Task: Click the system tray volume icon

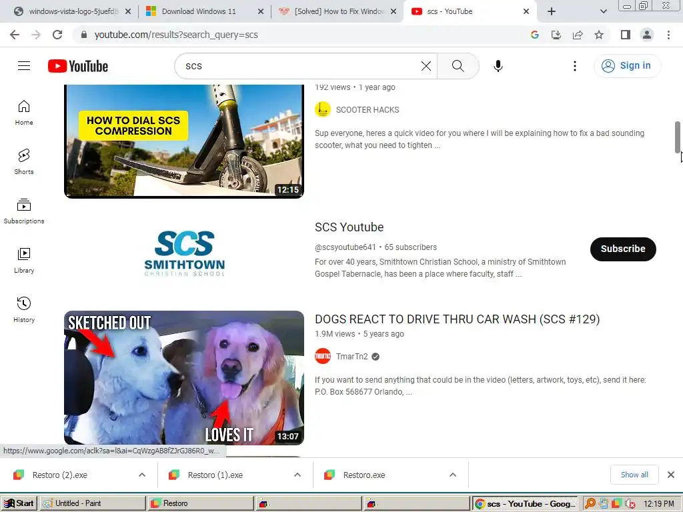Action: (630, 504)
